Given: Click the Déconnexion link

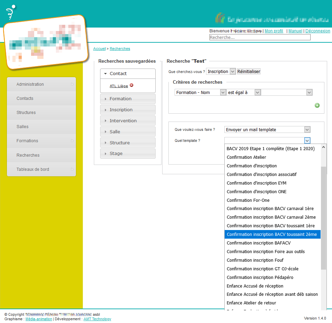Looking at the screenshot, I should [x=318, y=31].
